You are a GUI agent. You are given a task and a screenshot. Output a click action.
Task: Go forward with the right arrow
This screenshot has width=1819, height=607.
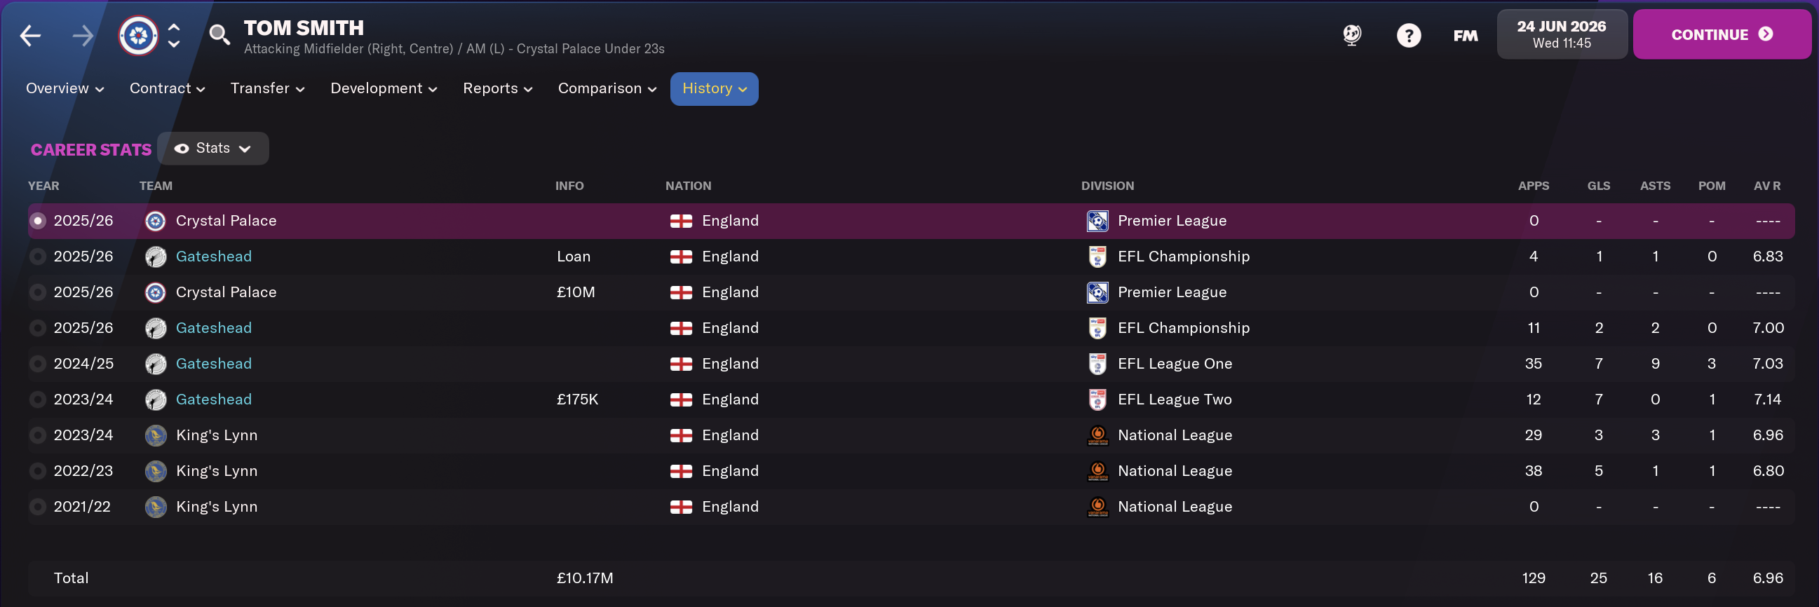point(83,35)
